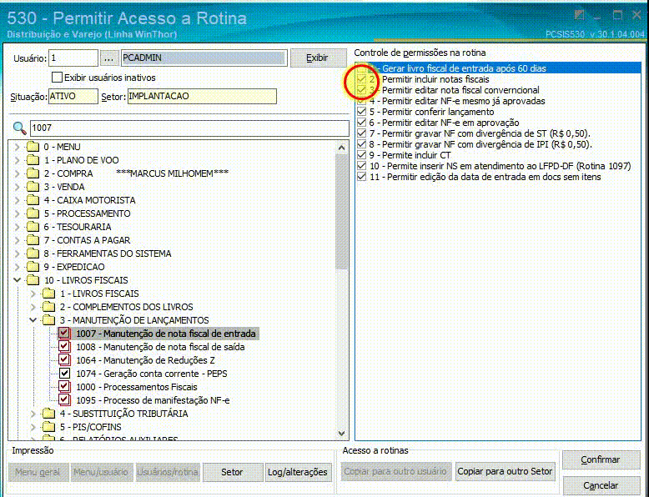649x497 pixels.
Task: Uncheck routine 1008 Manutenção de nota fiscal de saída
Action: (64, 346)
